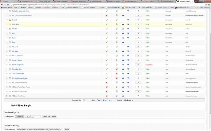The width and height of the screenshot is (211, 131).
Task: Move Content Author plugin up
Action: 123,60
